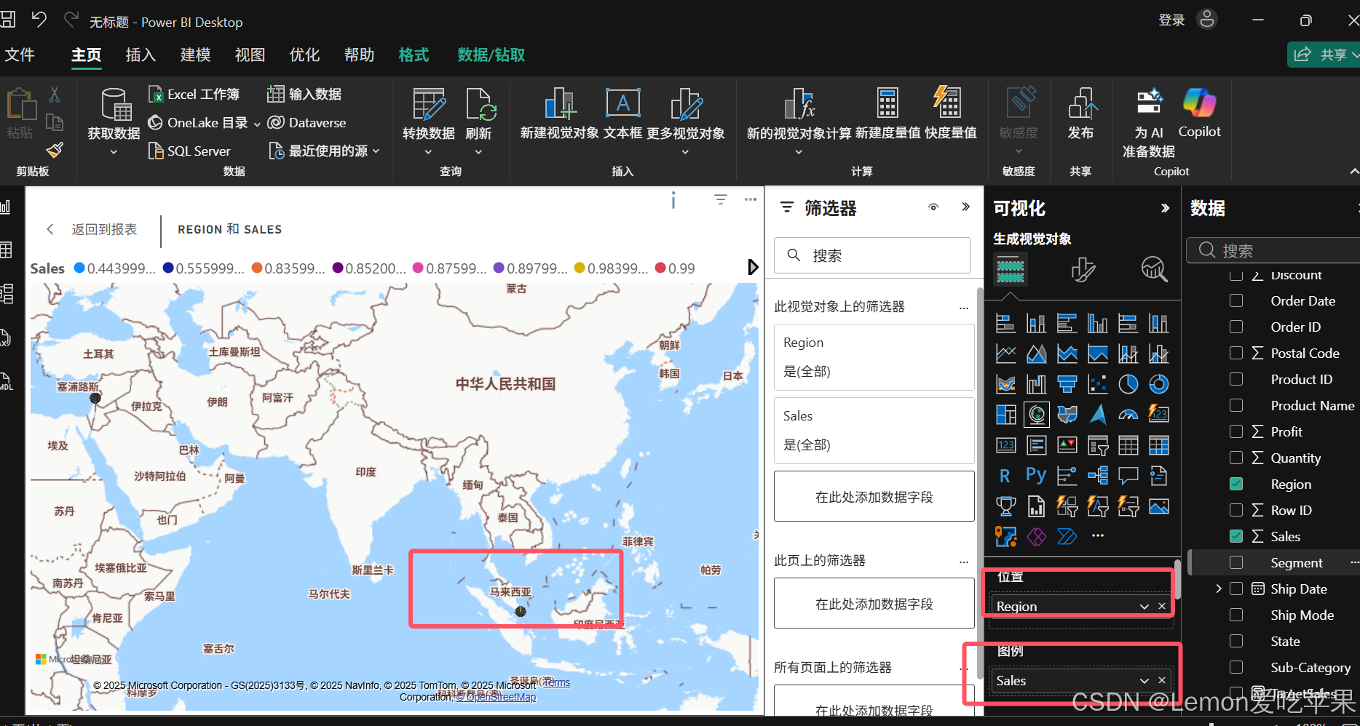Select the treemap visual

click(x=1005, y=415)
